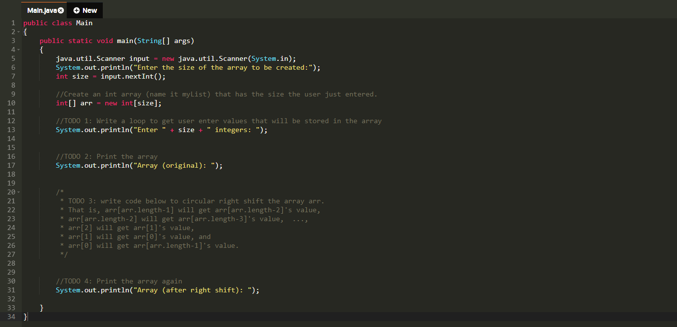Open a New file tab
Screen dimensions: 677x327
pos(85,10)
